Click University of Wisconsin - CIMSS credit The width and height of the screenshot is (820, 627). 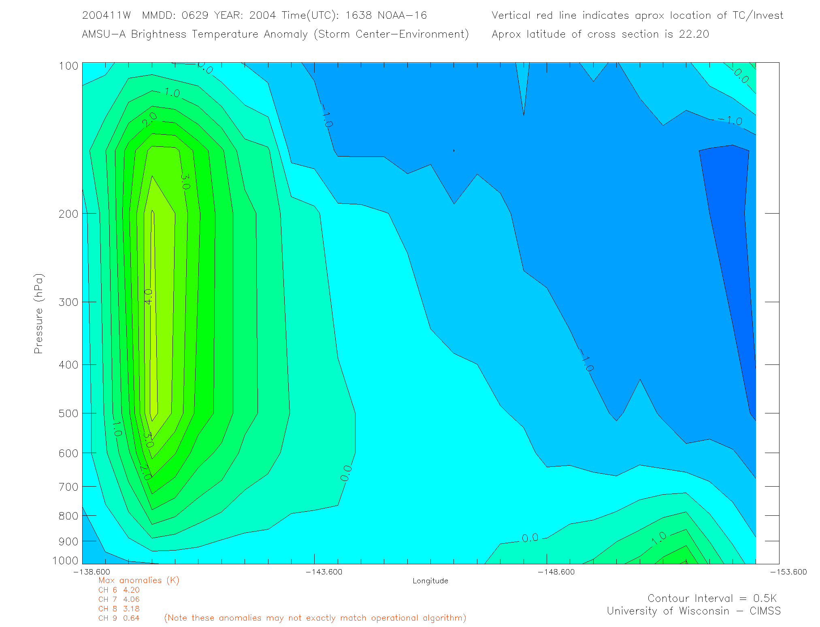pos(693,611)
